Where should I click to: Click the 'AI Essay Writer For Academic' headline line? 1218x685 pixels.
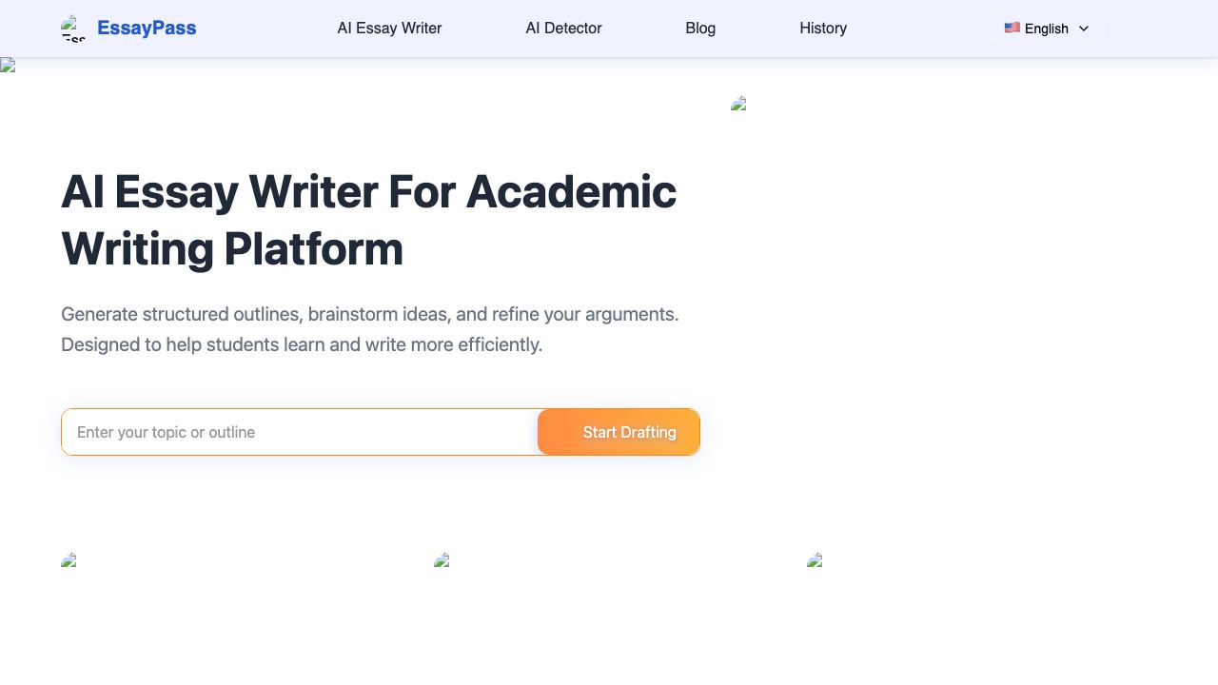pyautogui.click(x=368, y=191)
